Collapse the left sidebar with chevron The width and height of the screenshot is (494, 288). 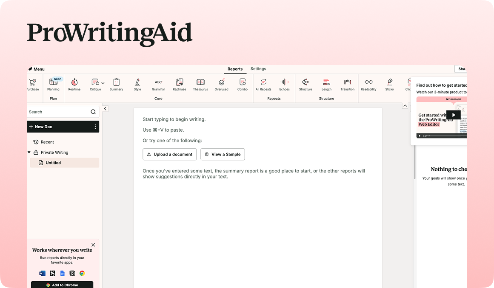tap(105, 108)
